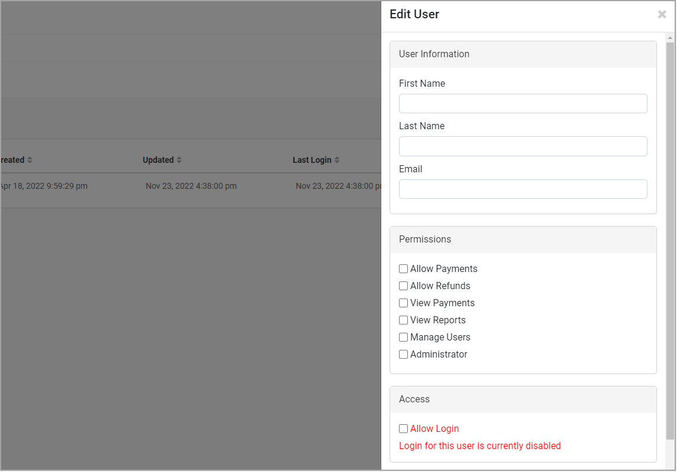Screen dimensions: 677x472
Task: Enable the Allow Refunds permission
Action: click(403, 286)
